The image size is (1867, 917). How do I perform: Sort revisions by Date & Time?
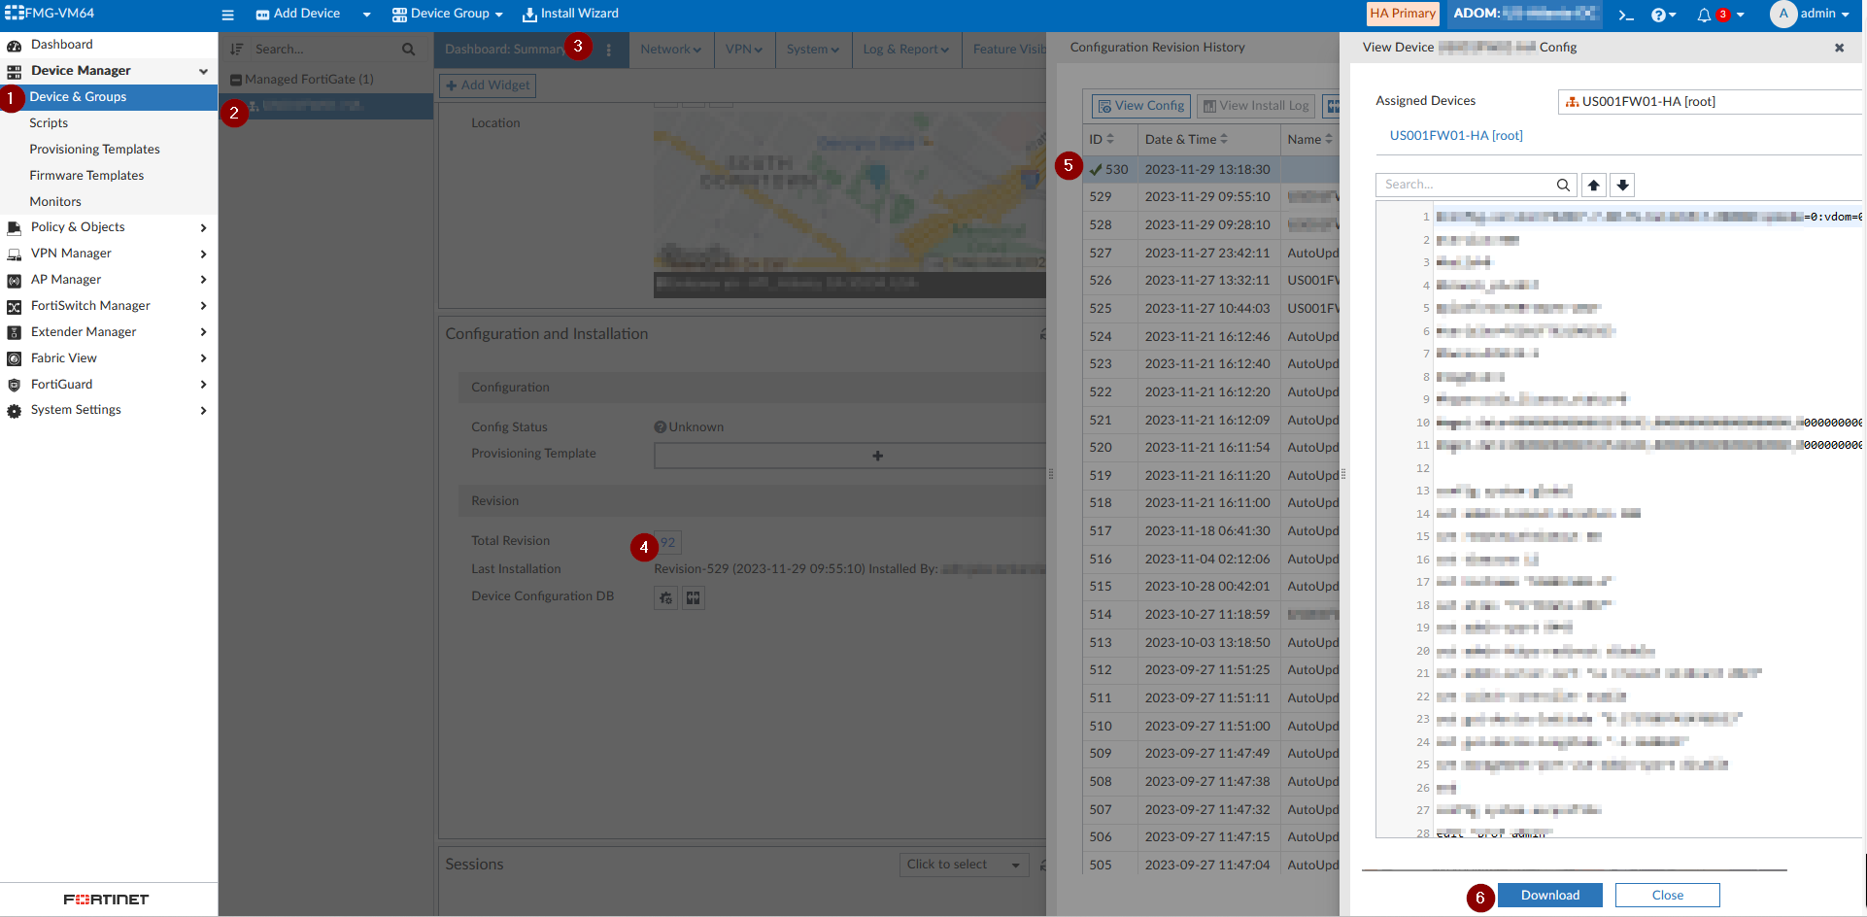[1186, 140]
